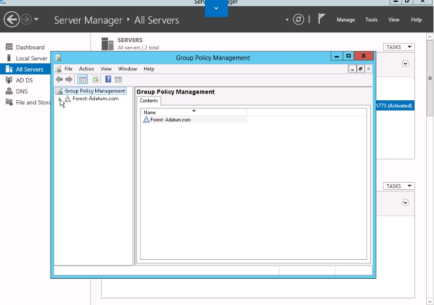Toggle Show/Hide Action Pane toolbar button
The width and height of the screenshot is (434, 305).
point(118,80)
